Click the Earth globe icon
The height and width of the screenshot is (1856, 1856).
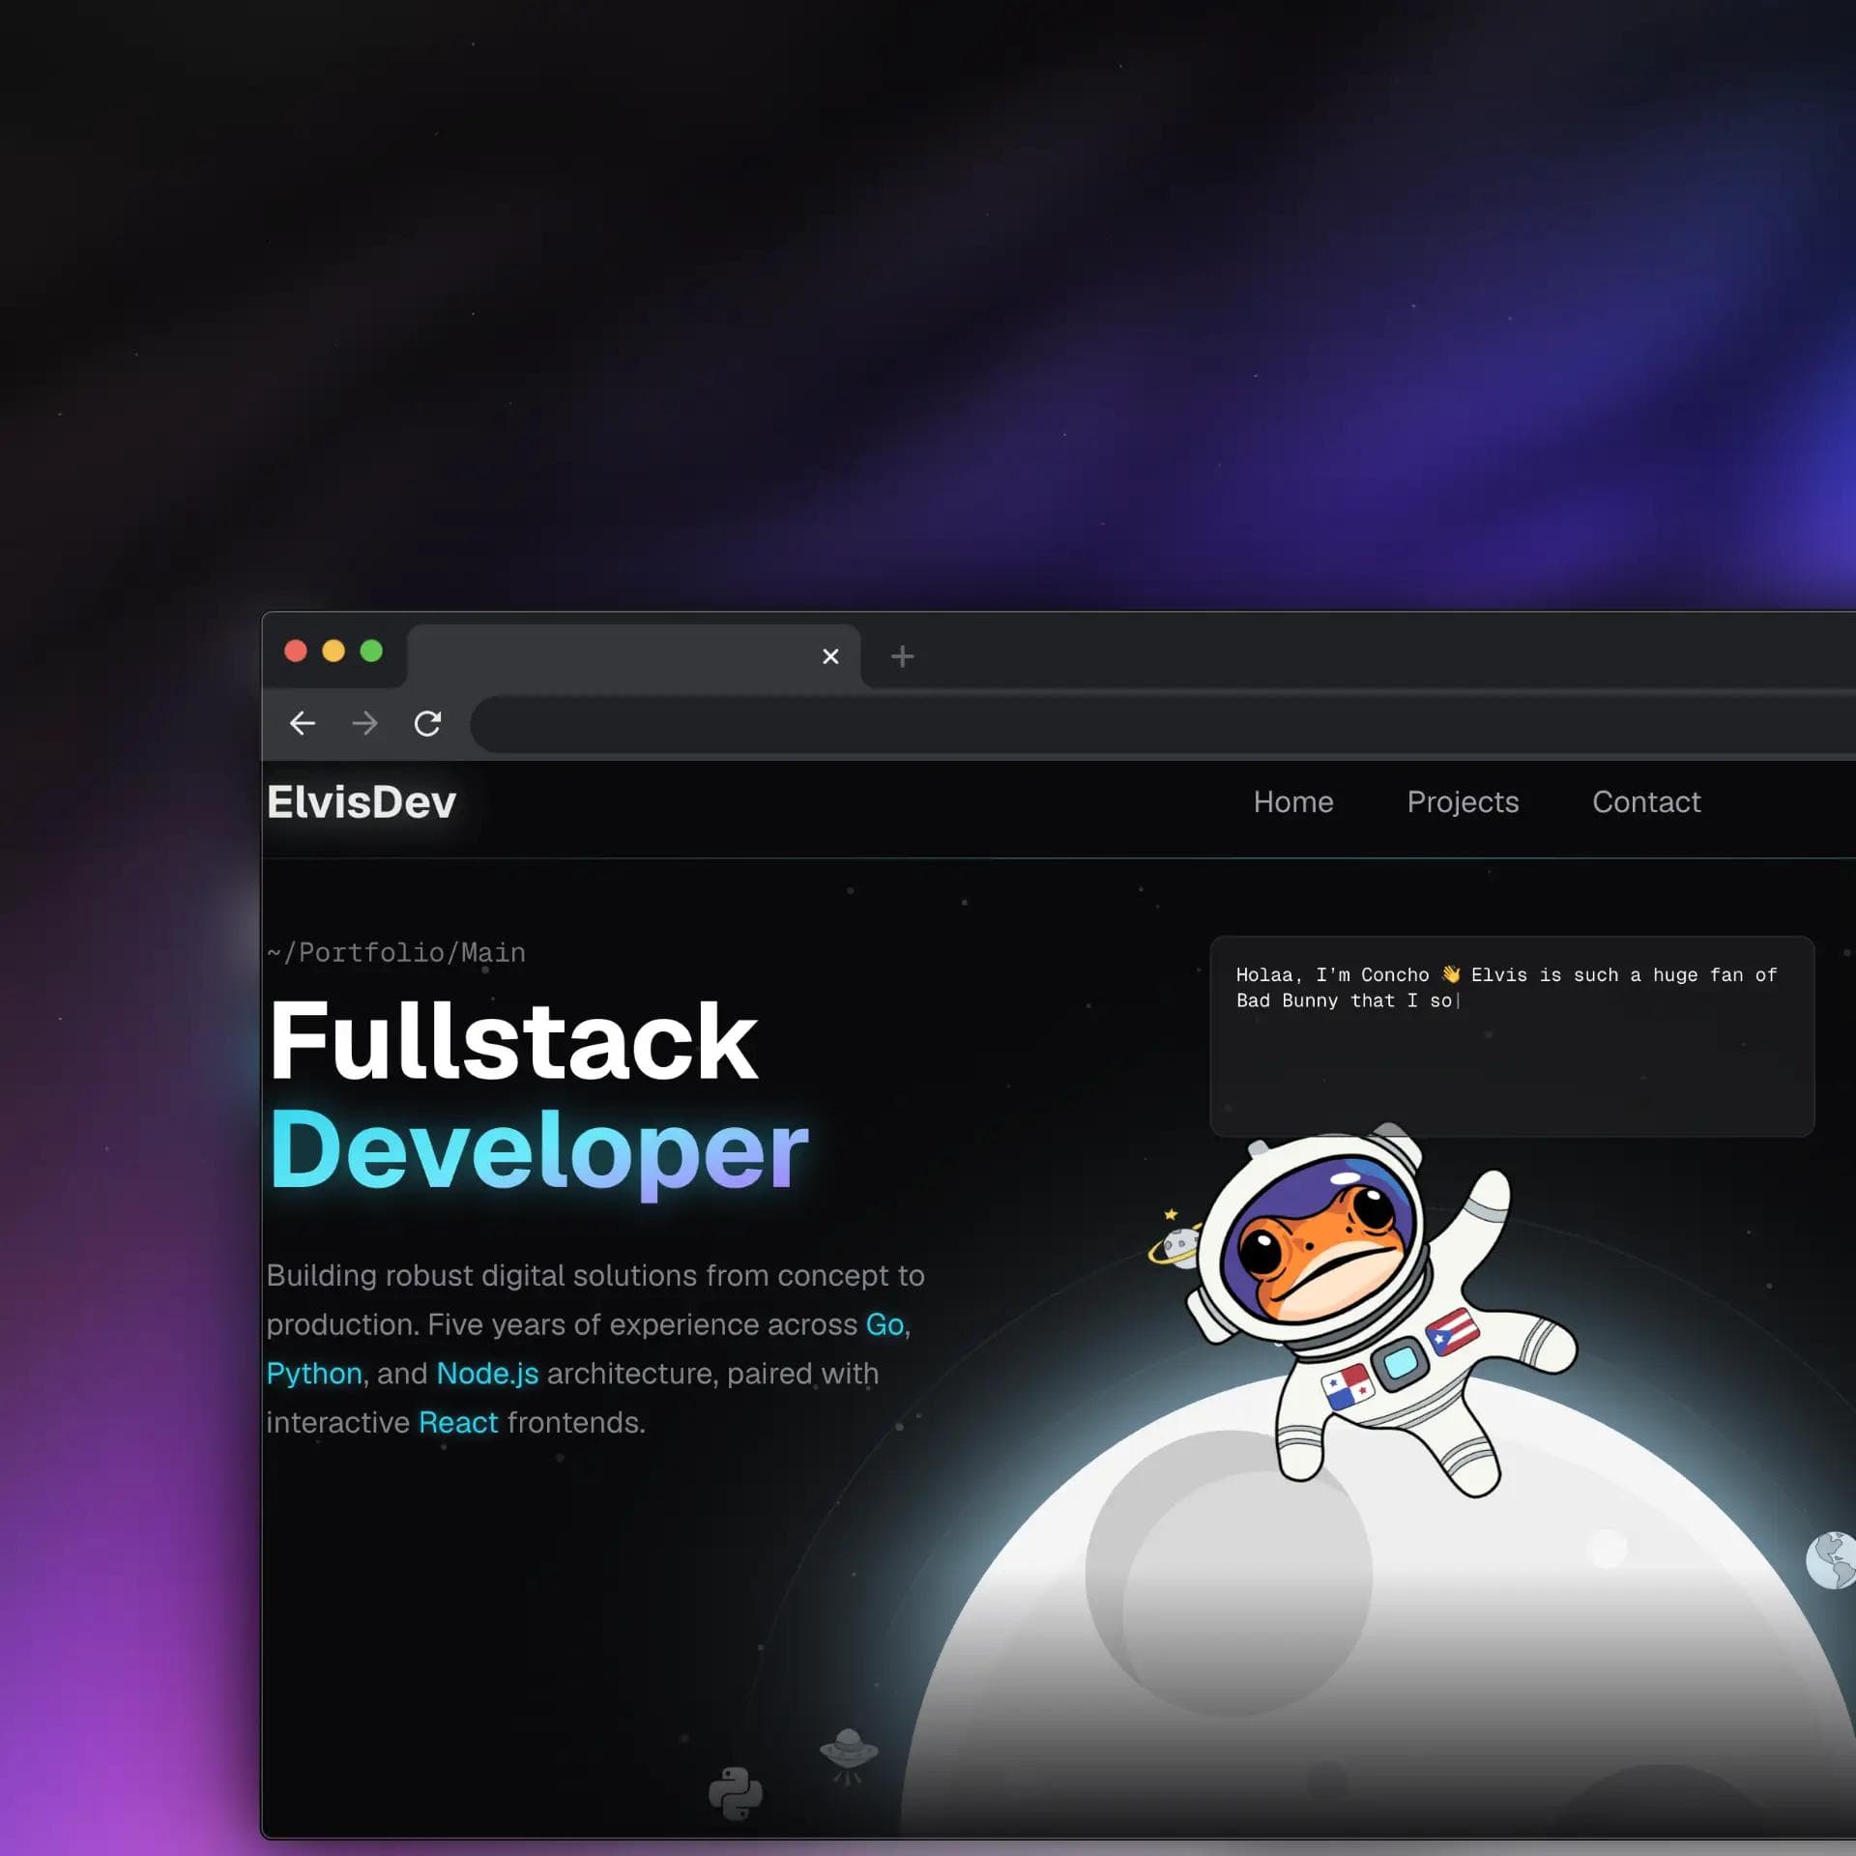(x=1833, y=1559)
